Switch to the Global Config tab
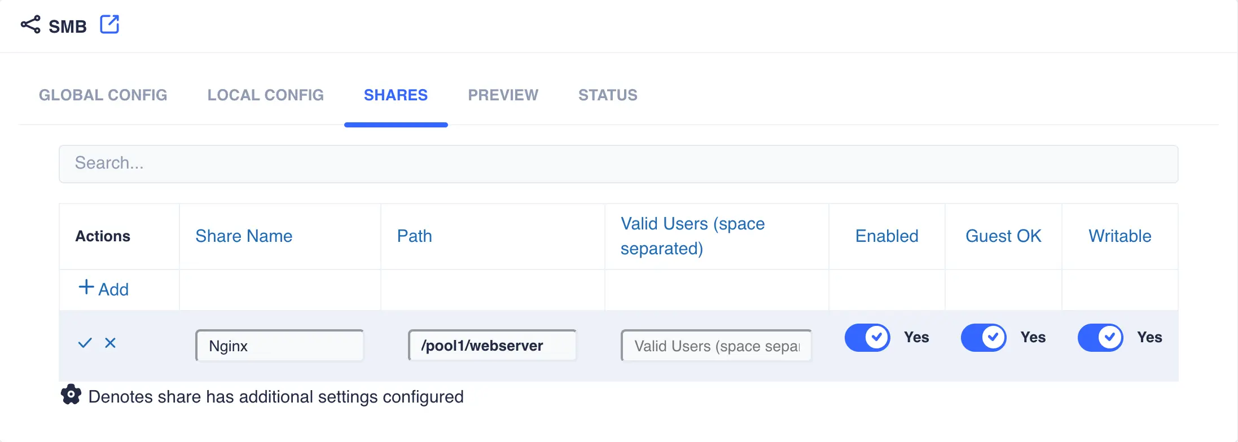Viewport: 1238px width, 442px height. (103, 95)
